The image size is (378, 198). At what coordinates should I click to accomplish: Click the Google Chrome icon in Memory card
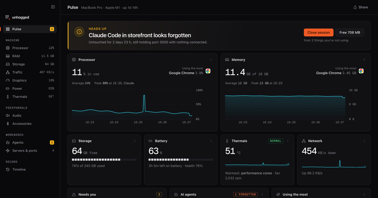pos(361,71)
